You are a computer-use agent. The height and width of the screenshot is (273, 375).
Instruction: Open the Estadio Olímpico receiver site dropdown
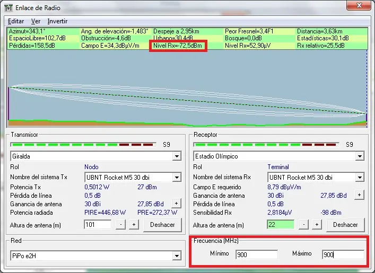[x=360, y=156]
